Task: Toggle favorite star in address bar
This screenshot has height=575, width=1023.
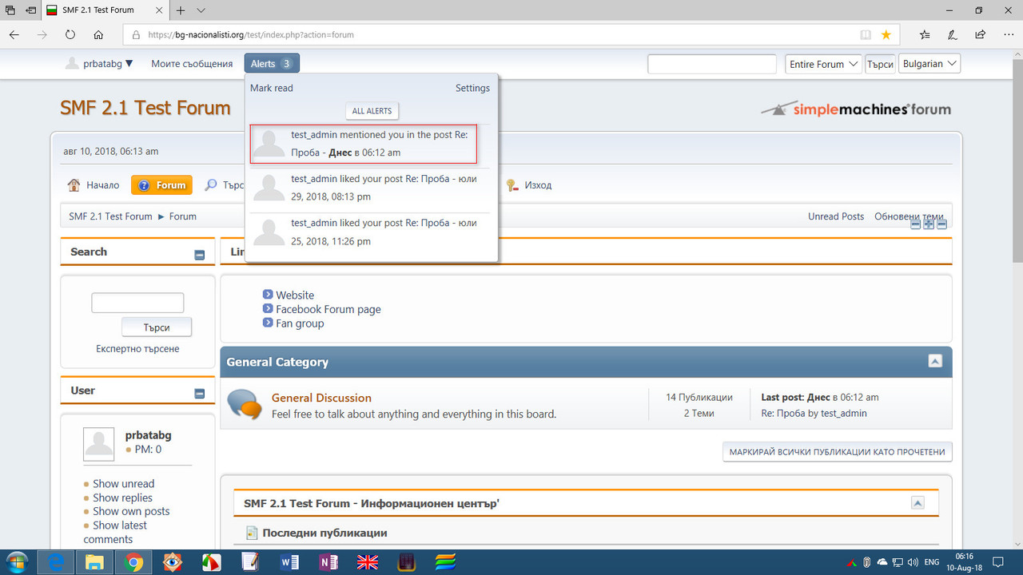Action: pos(886,35)
